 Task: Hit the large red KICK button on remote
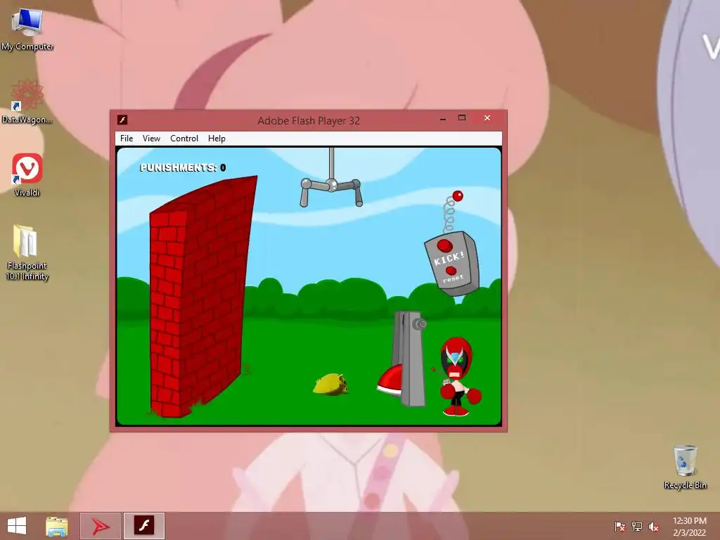(x=444, y=245)
